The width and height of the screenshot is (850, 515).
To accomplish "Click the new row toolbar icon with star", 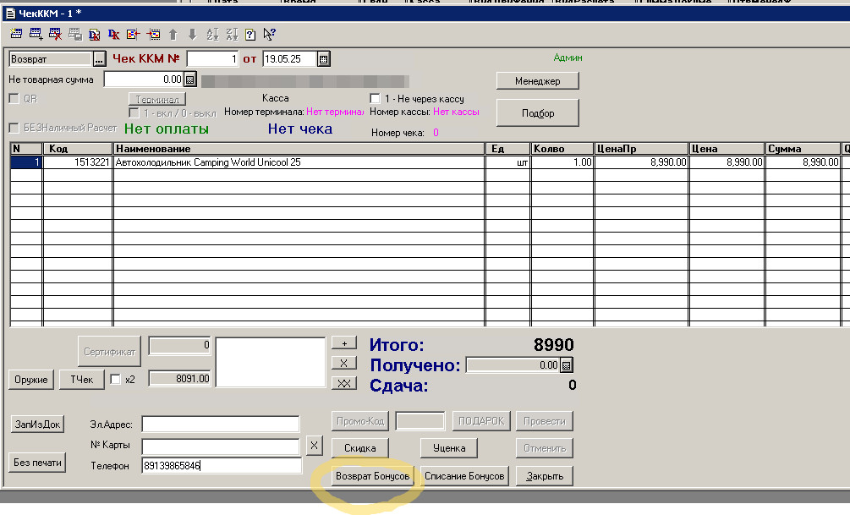I will [x=16, y=34].
